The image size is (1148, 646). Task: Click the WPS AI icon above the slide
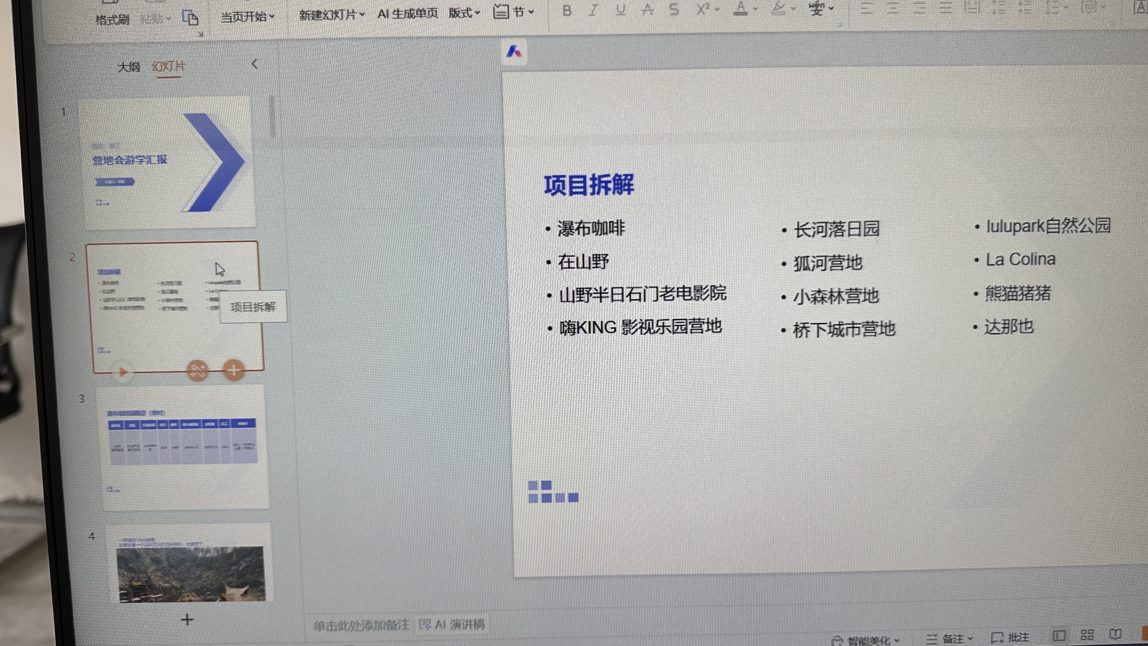(514, 52)
